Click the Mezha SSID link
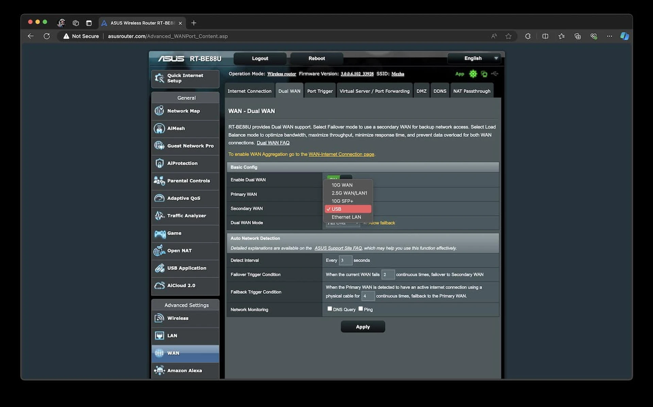This screenshot has width=653, height=407. click(398, 74)
